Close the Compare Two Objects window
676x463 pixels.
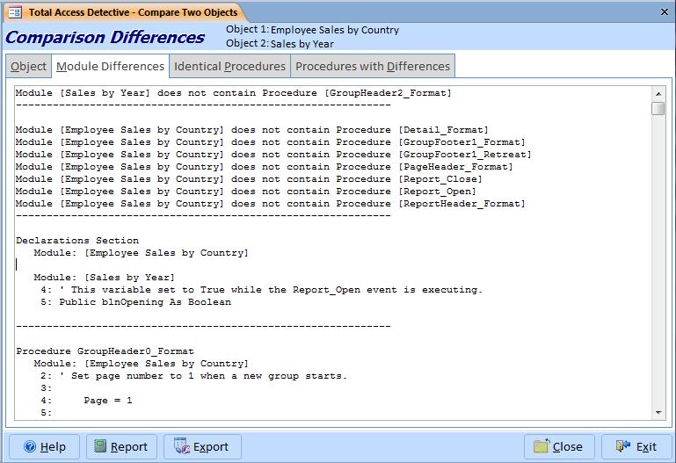[665, 12]
